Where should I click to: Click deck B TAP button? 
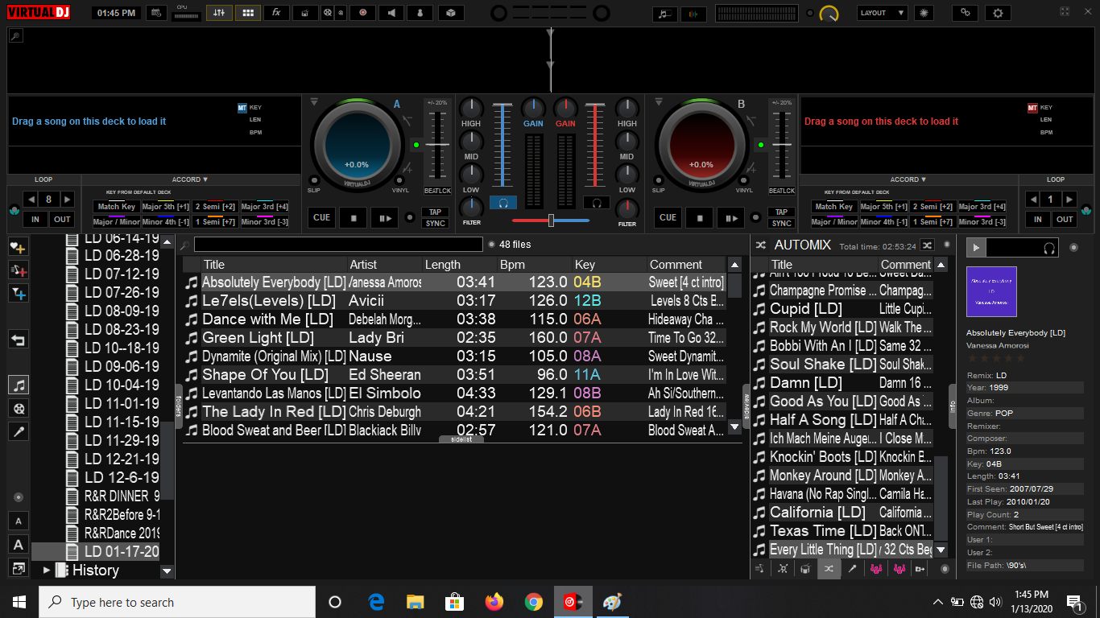[x=780, y=212]
